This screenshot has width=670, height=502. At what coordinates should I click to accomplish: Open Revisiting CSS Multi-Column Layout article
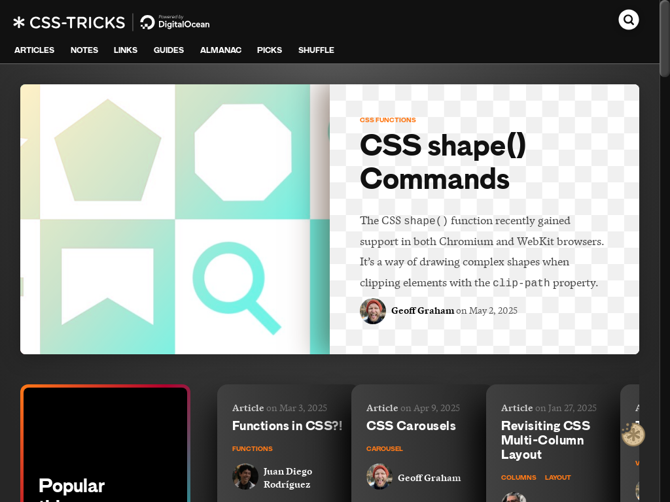pos(546,440)
